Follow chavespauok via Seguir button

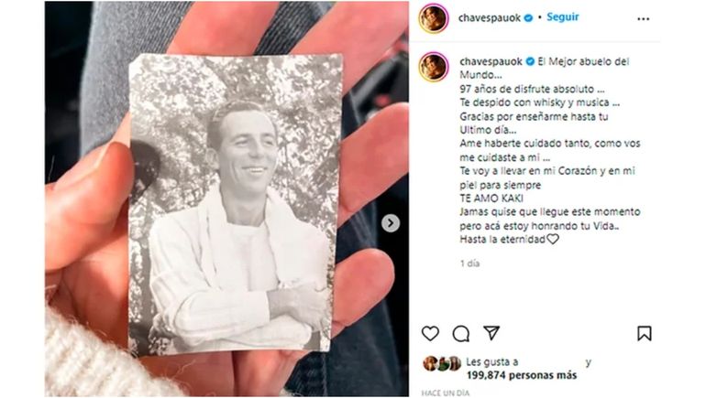[x=562, y=17]
